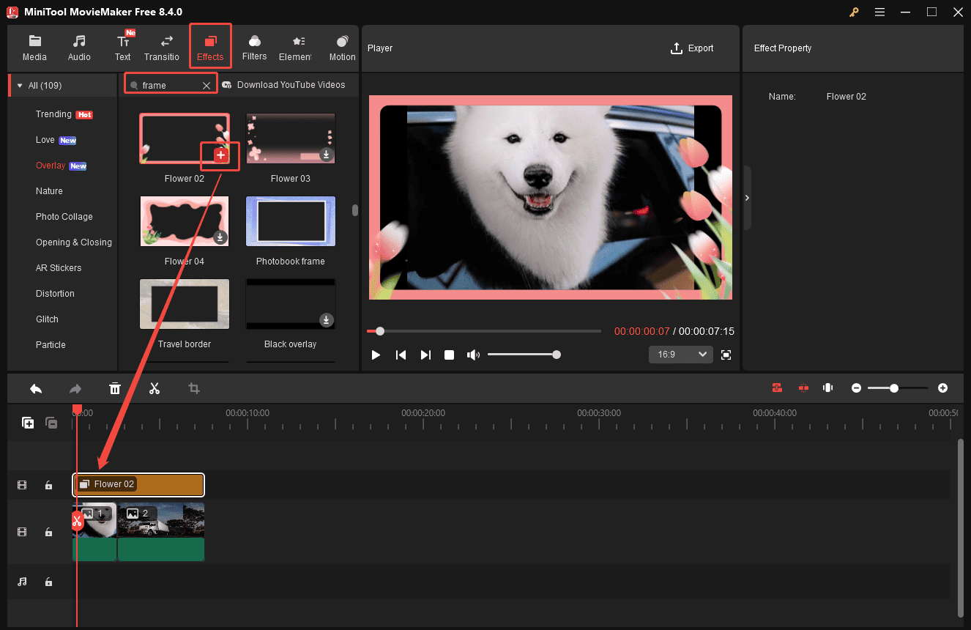971x630 pixels.
Task: Switch to the Transition panel
Action: tap(162, 47)
